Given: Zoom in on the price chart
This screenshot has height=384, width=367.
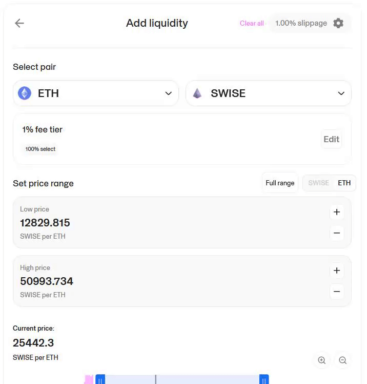Looking at the screenshot, I should pos(322,360).
